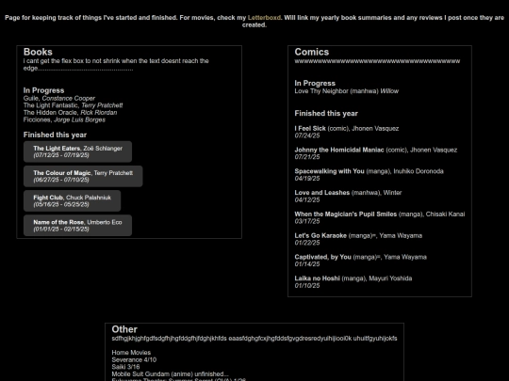Click the 01/10/25 date under Laika no Hoshi
Viewport: 509px width, 381px height.
307,285
